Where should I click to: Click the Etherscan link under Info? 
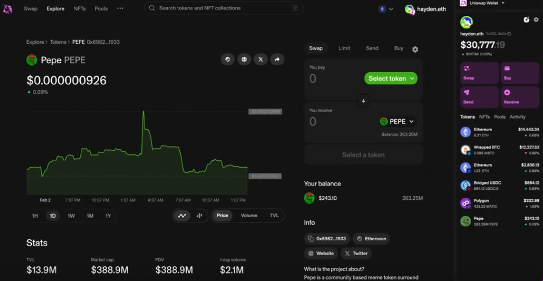coord(372,239)
